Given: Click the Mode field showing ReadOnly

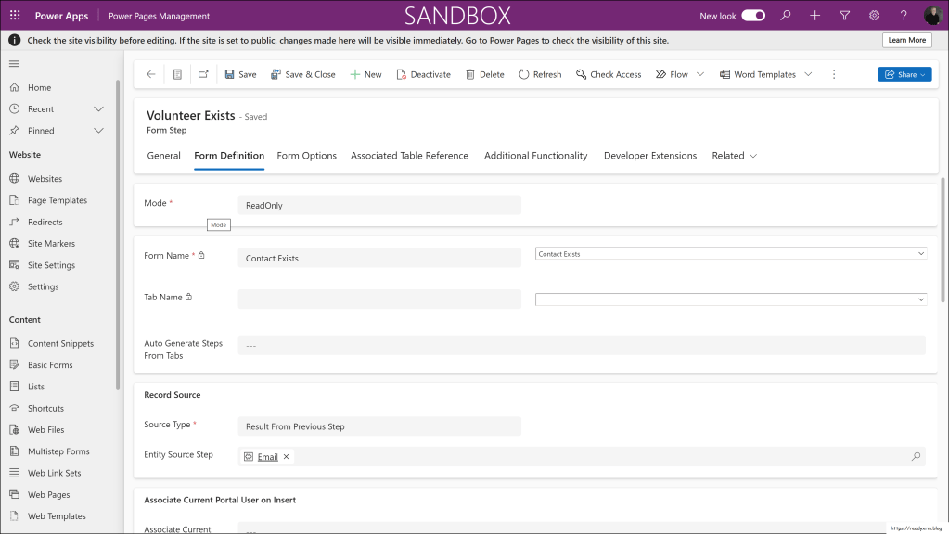Looking at the screenshot, I should 379,205.
